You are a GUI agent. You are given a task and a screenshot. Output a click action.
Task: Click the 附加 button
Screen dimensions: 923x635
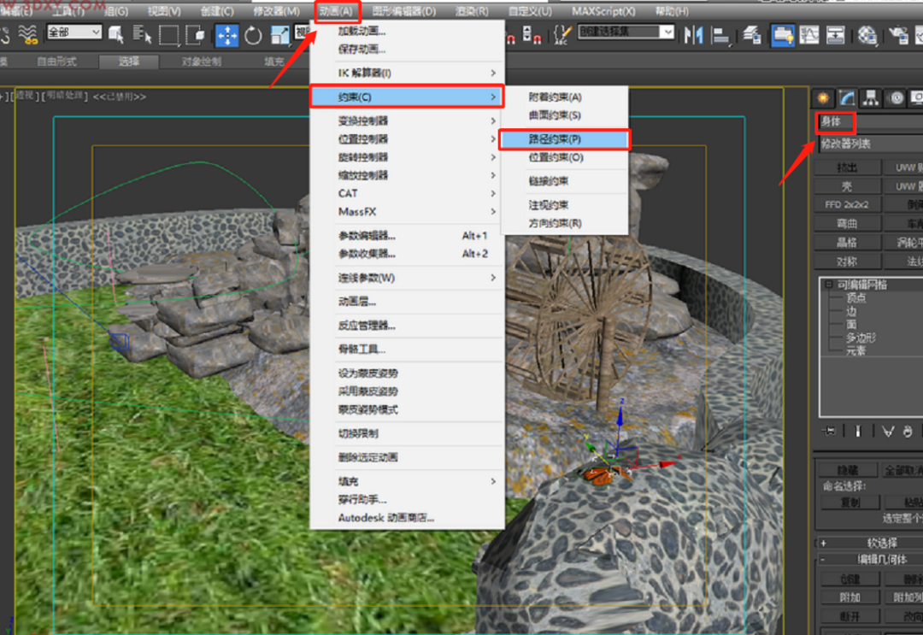850,597
